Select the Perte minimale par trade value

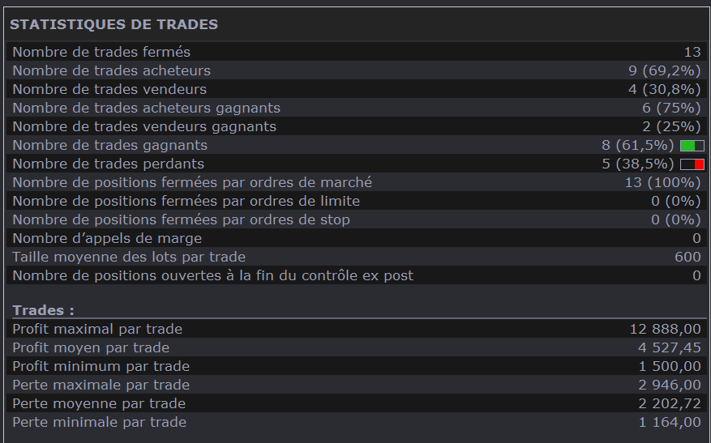click(669, 422)
